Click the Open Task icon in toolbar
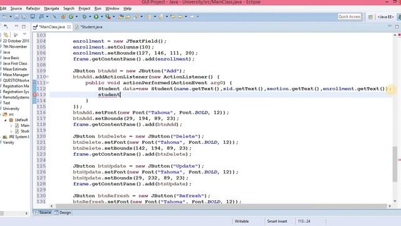Viewport: 401px width, 226px height. click(x=128, y=17)
